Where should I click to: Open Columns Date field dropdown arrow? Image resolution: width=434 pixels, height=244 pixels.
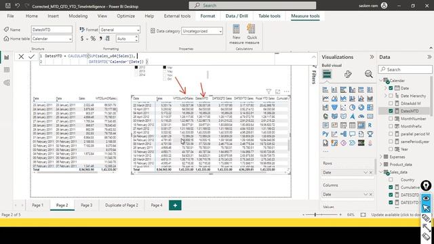tap(366, 195)
